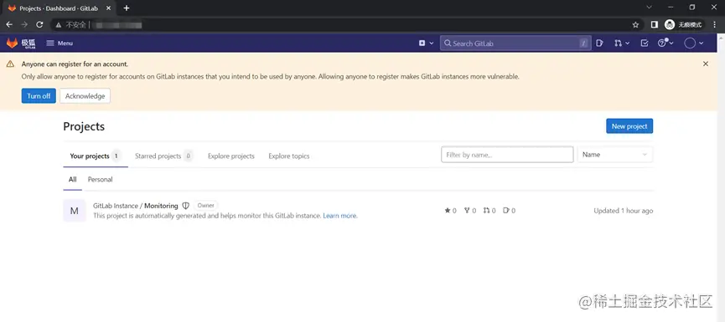Image resolution: width=725 pixels, height=322 pixels.
Task: Click Updated 1 hour ago text
Action: point(624,211)
